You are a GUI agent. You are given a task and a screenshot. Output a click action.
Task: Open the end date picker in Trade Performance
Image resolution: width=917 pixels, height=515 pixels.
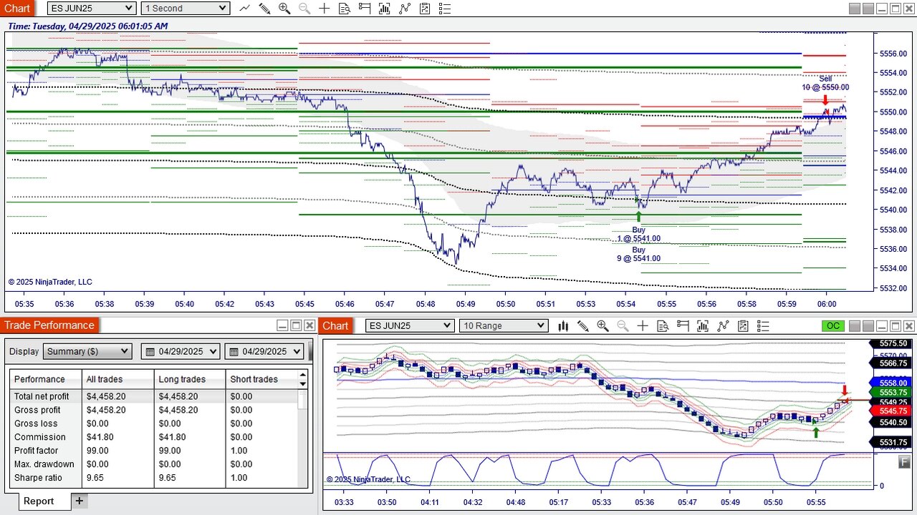265,351
